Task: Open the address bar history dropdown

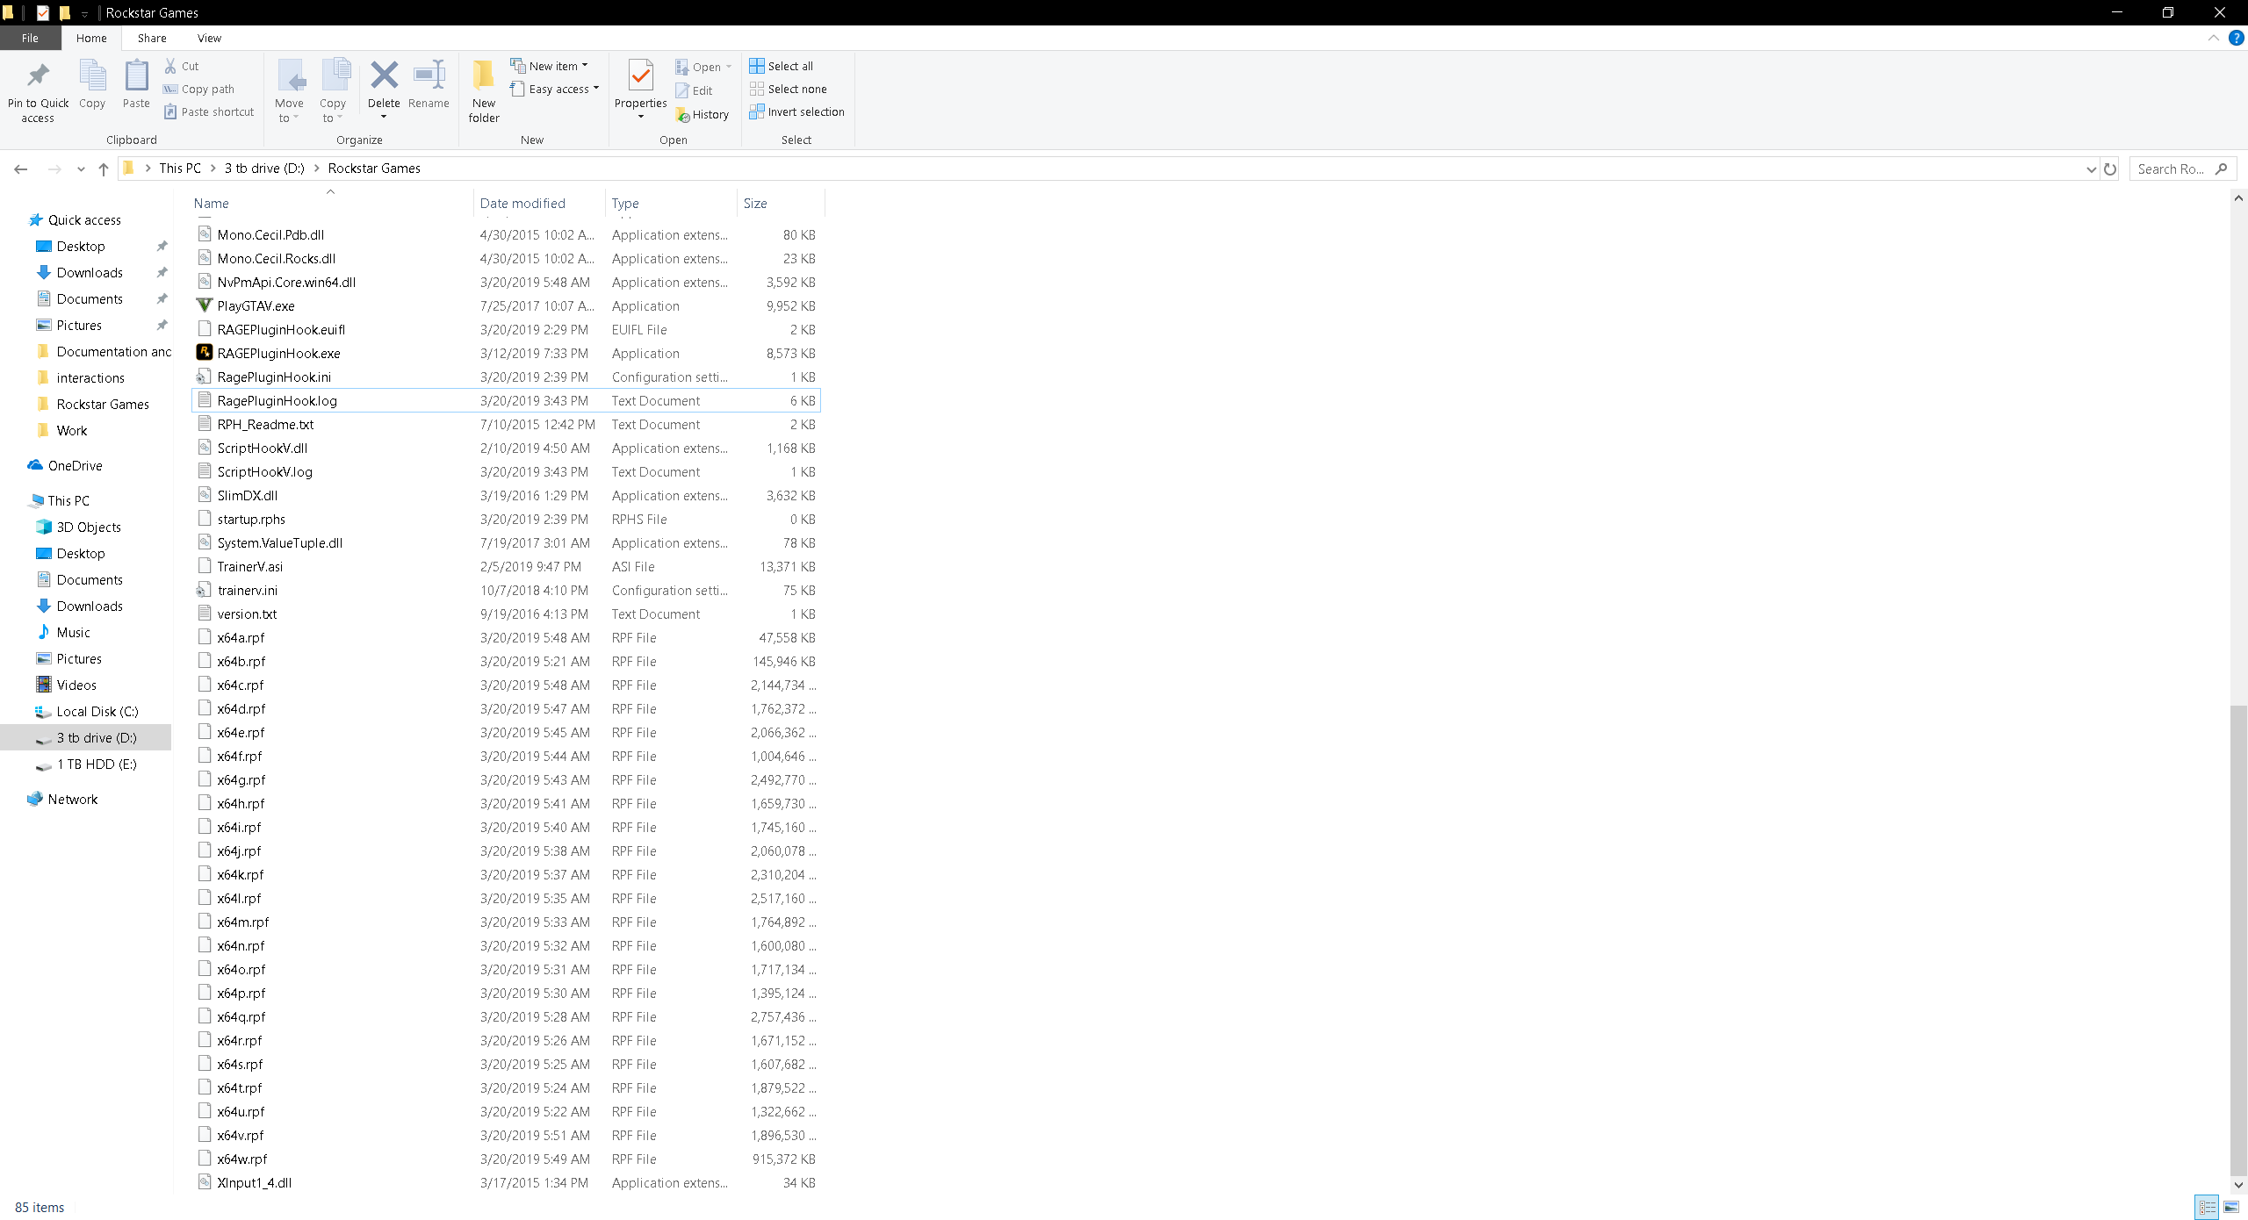Action: [2091, 169]
